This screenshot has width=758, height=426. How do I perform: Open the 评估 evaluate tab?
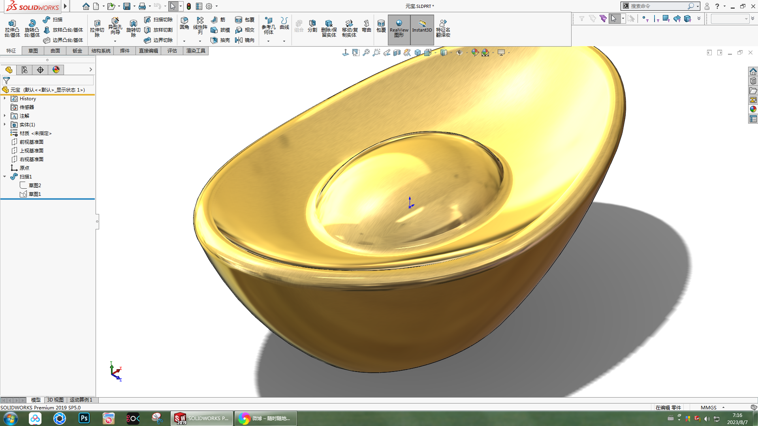click(x=172, y=51)
